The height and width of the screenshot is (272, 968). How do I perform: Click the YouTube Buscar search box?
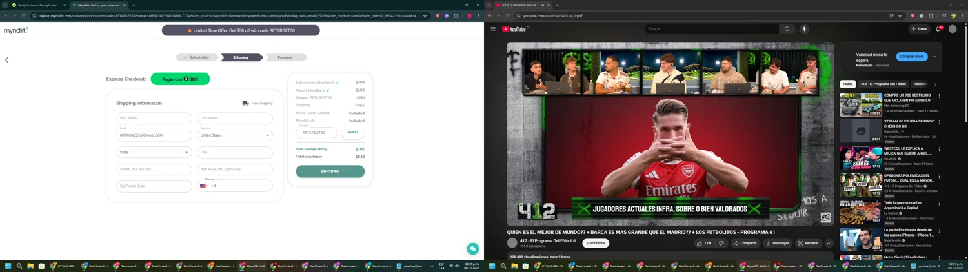711,29
